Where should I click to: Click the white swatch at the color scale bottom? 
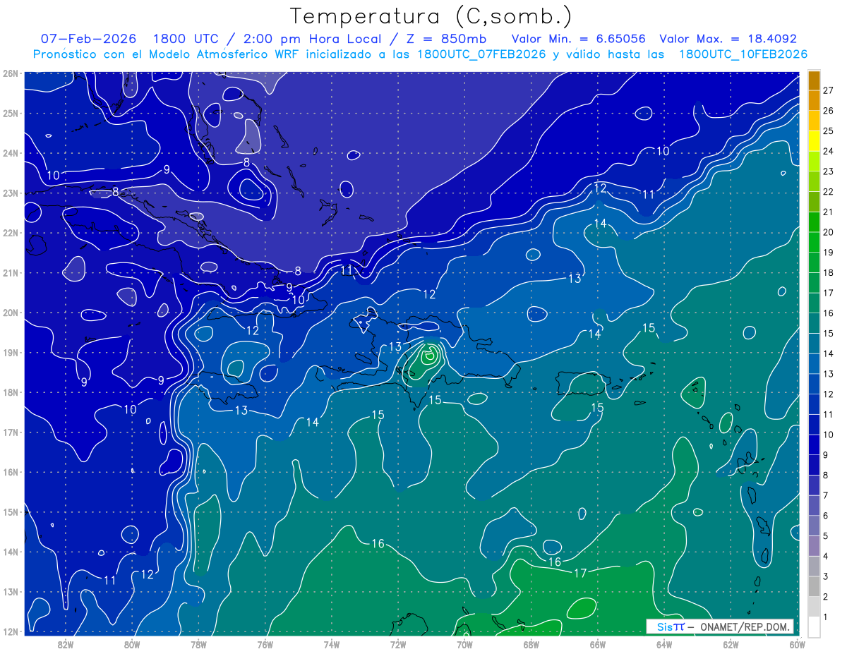pos(814,626)
